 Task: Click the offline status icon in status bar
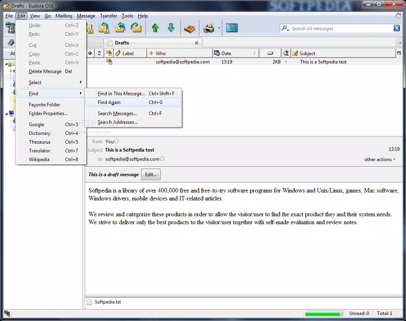tap(7, 313)
